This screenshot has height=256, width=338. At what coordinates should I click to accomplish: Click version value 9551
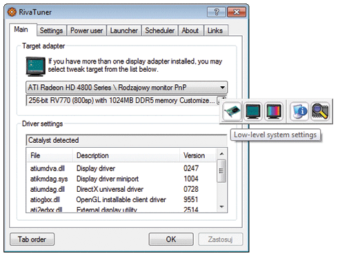(191, 199)
